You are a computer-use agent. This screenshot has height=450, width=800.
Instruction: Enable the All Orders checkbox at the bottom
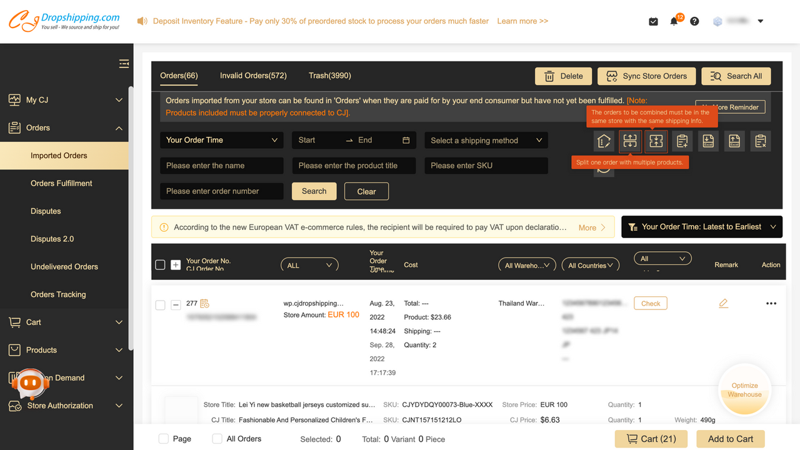coord(216,438)
